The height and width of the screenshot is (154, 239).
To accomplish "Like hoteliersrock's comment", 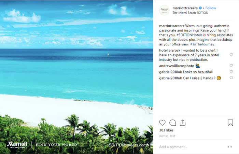I will coord(231,55).
